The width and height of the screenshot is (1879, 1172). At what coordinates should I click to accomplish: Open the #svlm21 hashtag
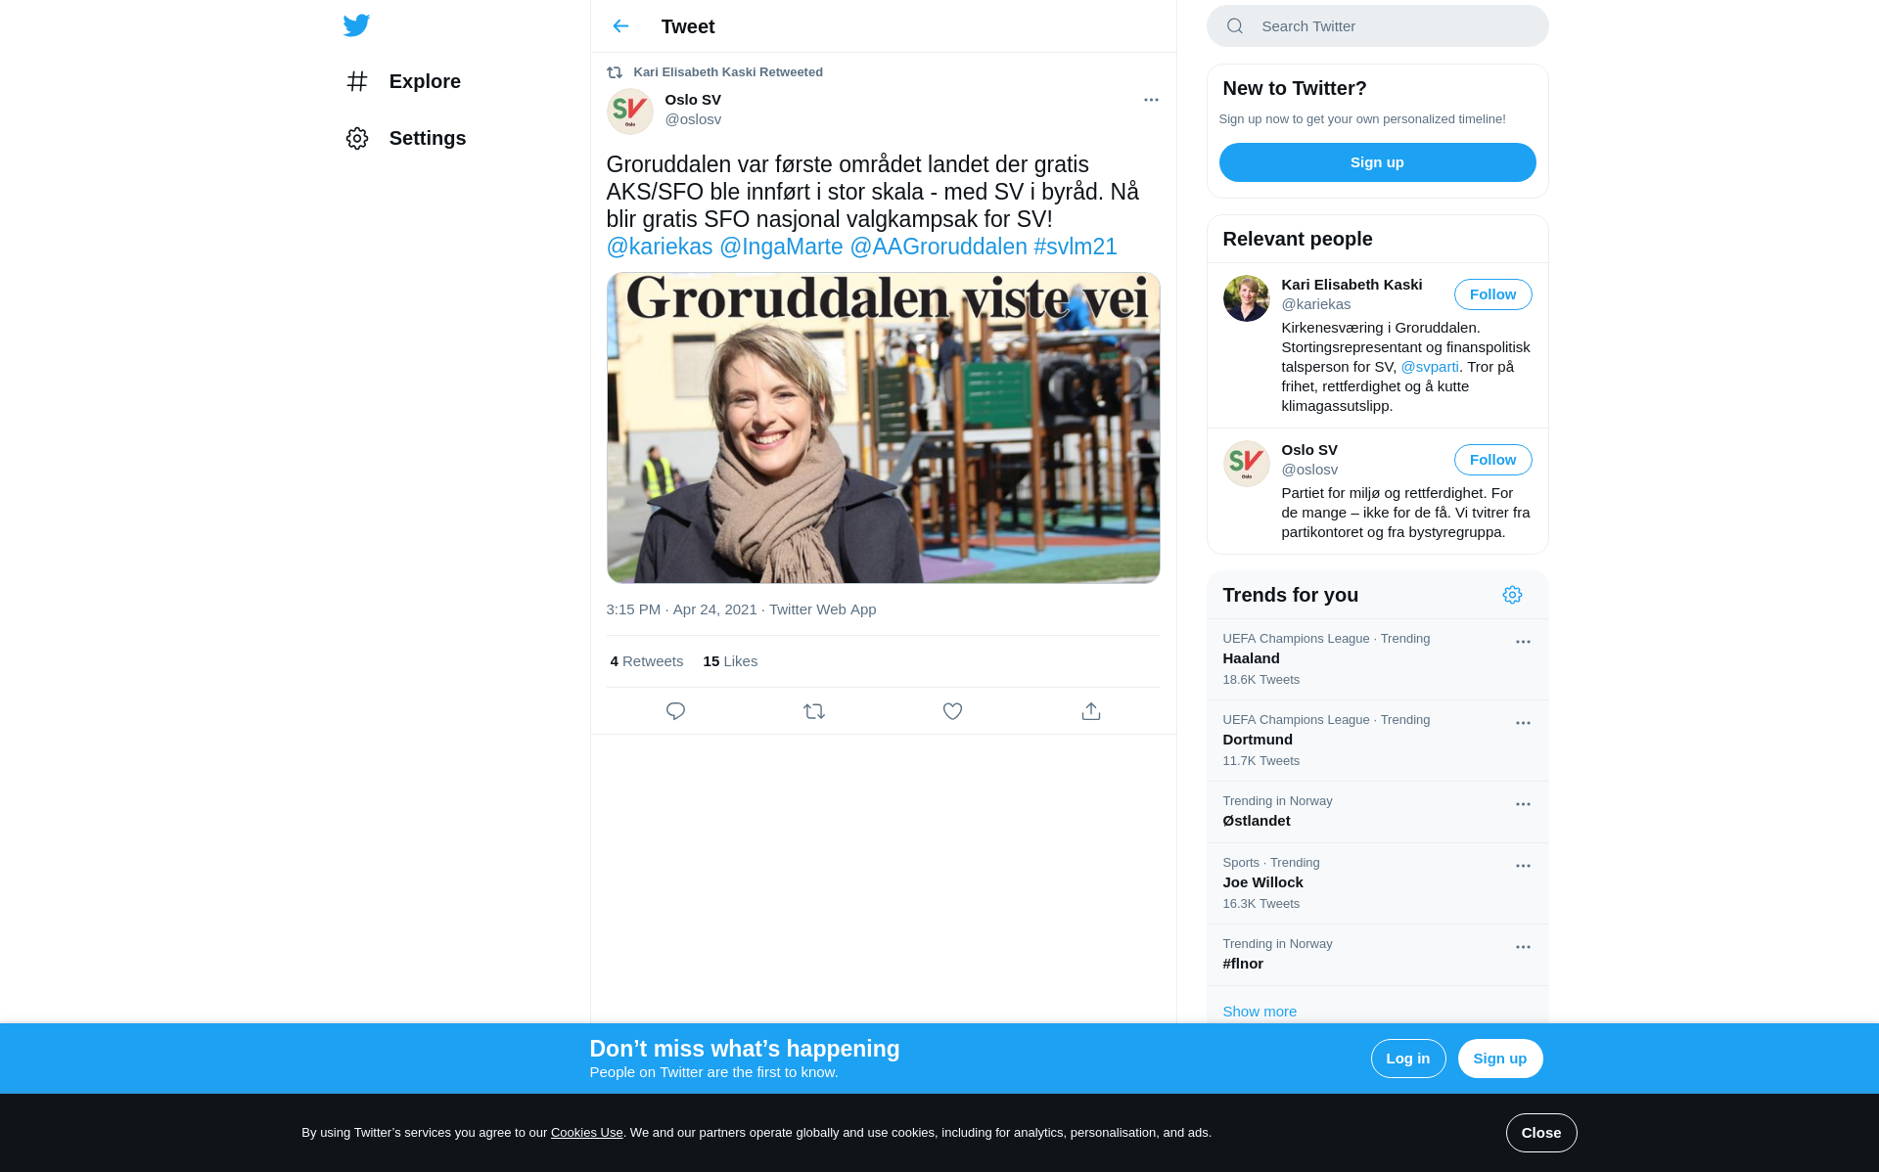coord(1076,247)
